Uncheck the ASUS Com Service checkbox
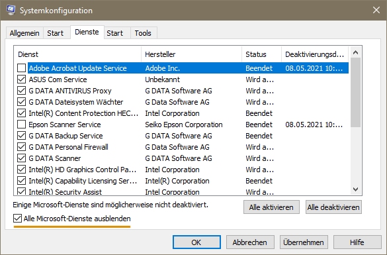 point(21,79)
